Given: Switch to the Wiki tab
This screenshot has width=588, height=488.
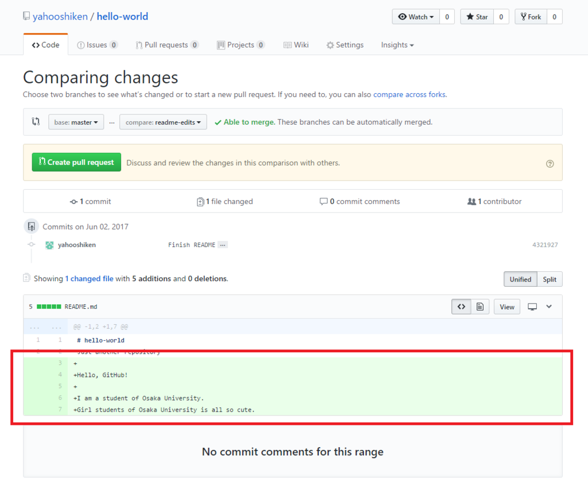Looking at the screenshot, I should pos(296,45).
